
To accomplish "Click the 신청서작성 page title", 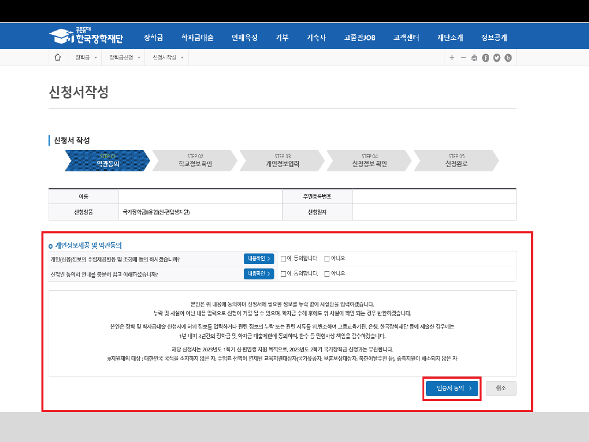I will point(79,92).
